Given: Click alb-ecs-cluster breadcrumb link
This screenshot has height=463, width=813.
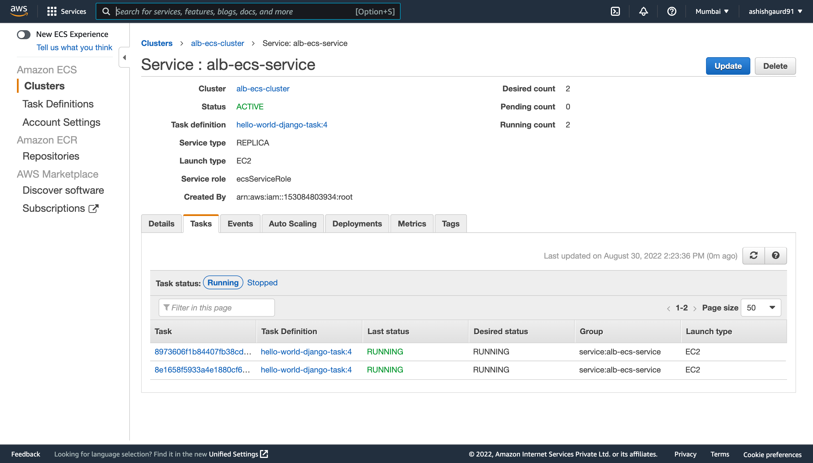Looking at the screenshot, I should tap(217, 43).
